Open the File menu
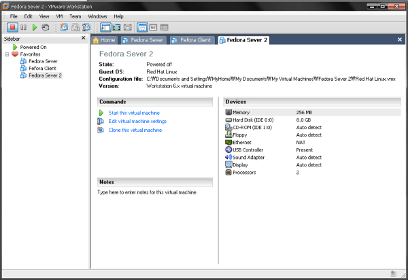This screenshot has height=280, width=408. point(14,16)
